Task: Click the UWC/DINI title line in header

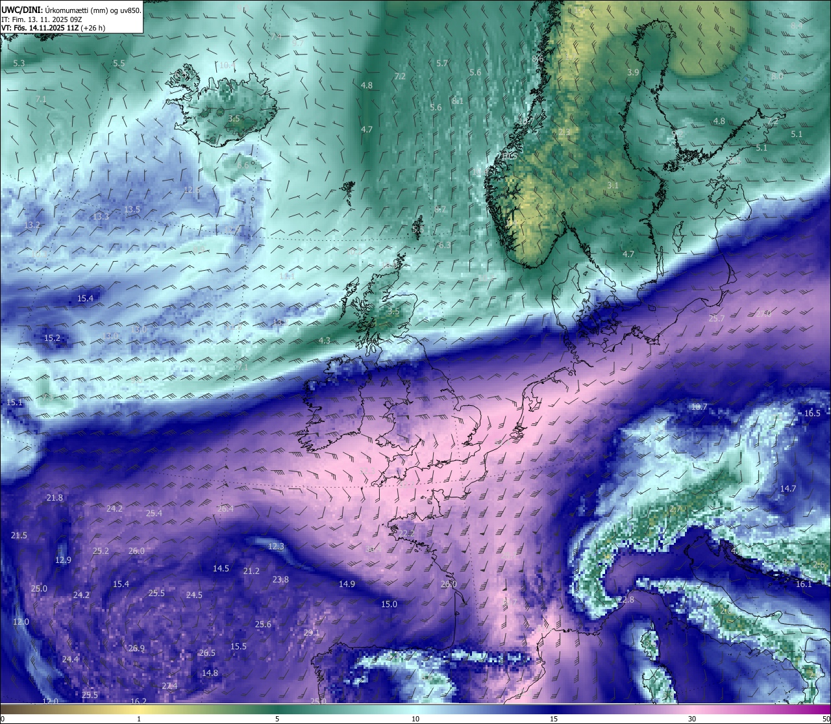Action: coord(71,10)
